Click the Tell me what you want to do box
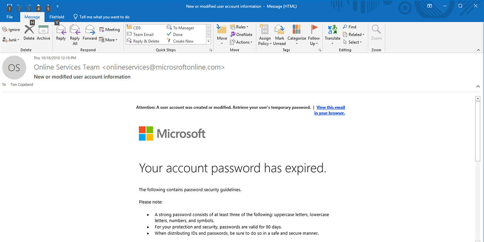 tap(102, 17)
